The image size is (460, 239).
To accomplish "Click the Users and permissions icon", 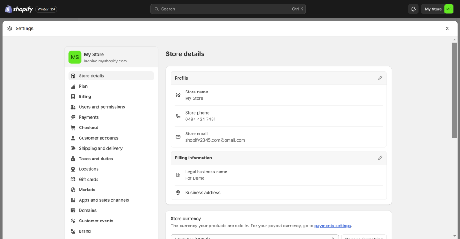I will pos(73,107).
